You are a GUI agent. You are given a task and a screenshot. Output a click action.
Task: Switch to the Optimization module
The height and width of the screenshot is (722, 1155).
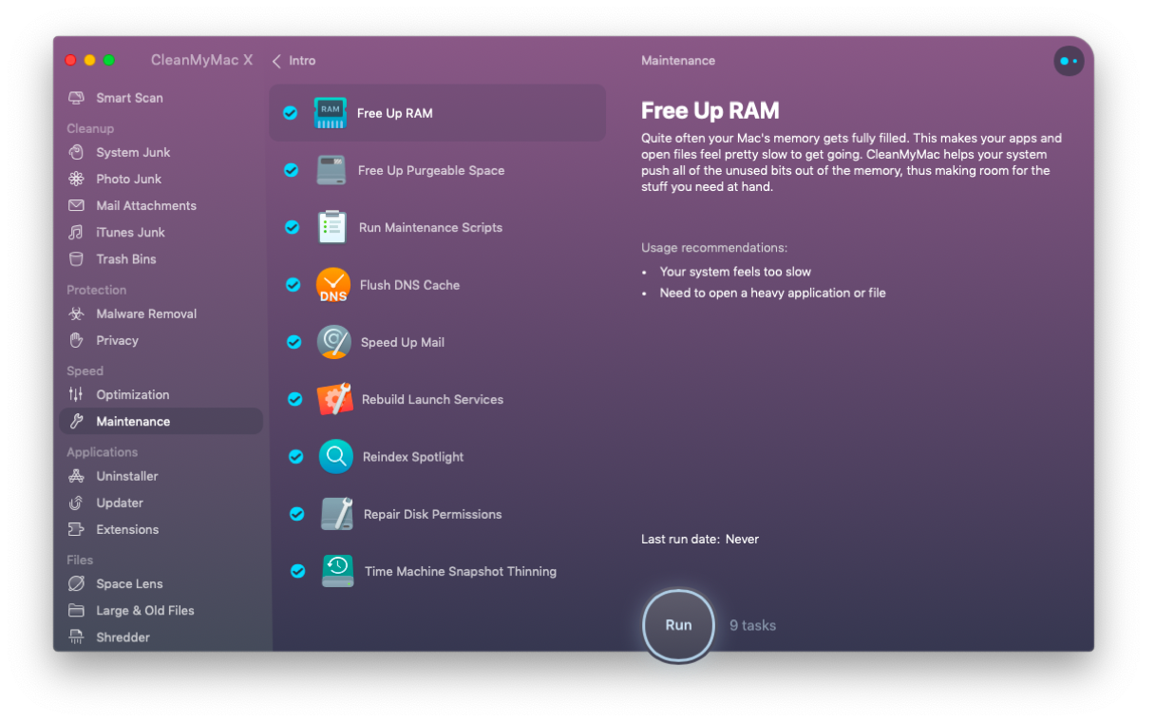[x=161, y=394]
